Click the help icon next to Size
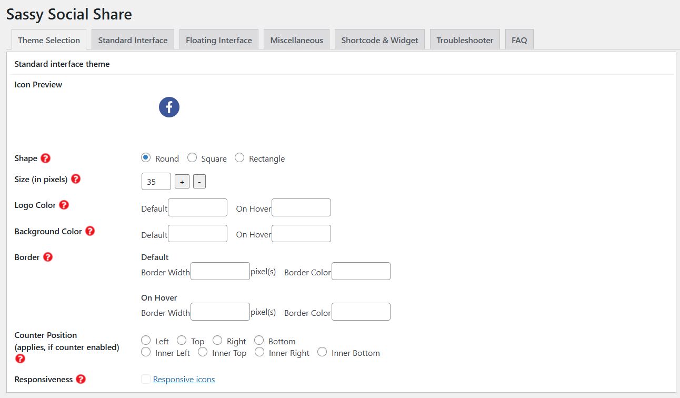This screenshot has width=680, height=398. point(76,179)
